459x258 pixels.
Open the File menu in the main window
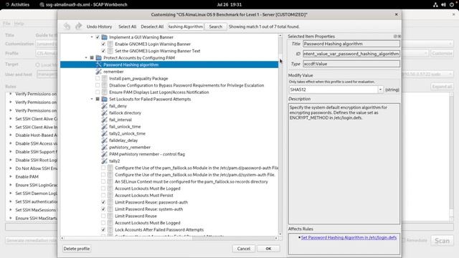6,24
